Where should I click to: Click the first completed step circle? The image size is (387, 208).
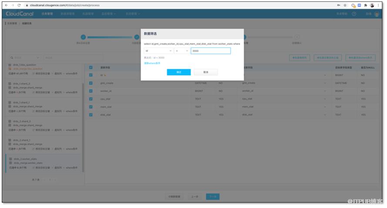(x=83, y=37)
